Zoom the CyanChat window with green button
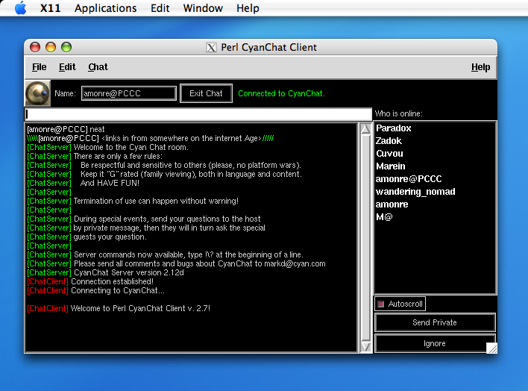Image resolution: width=528 pixels, height=391 pixels. click(x=66, y=47)
